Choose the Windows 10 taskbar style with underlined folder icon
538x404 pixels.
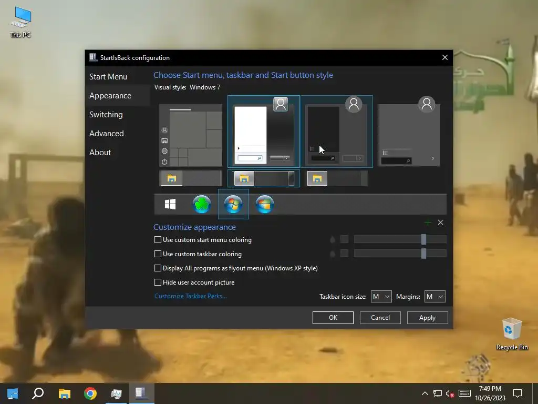(191, 178)
